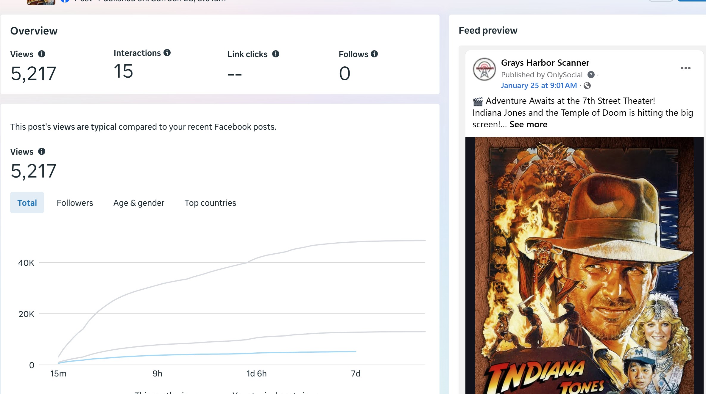Click the 5,217 Views overview number
Screen dimensions: 706x394
click(x=33, y=73)
